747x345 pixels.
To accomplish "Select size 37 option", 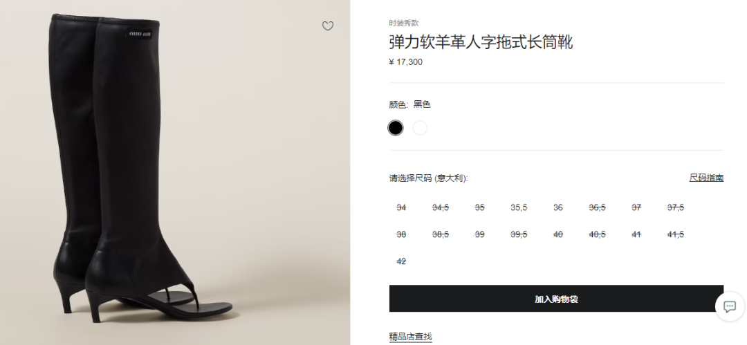I will point(636,208).
